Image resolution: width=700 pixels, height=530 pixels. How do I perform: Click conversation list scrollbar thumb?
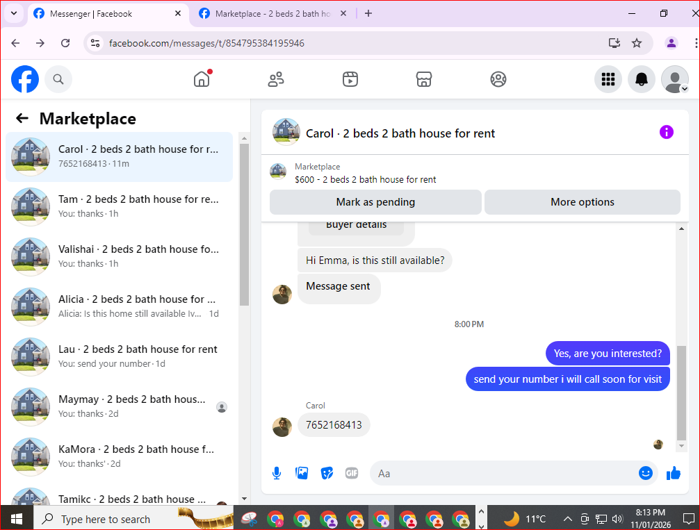[x=244, y=224]
